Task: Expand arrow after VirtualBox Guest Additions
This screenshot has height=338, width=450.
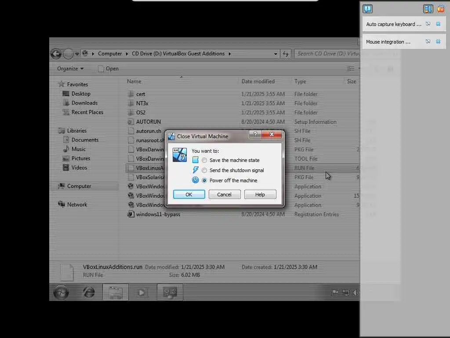Action: click(229, 54)
